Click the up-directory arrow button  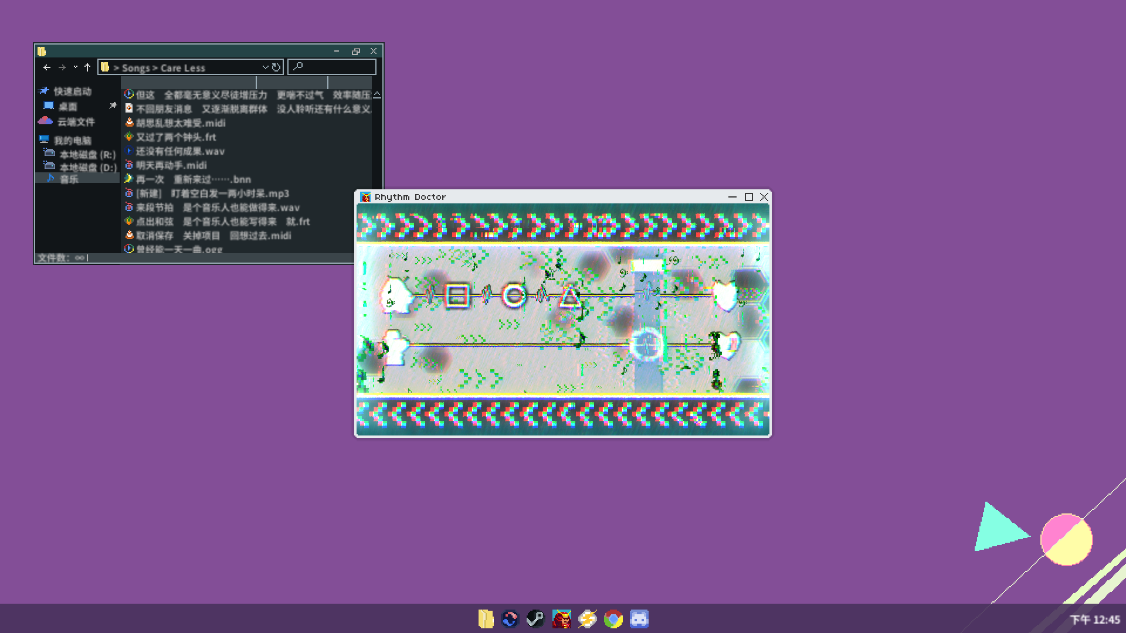click(87, 67)
